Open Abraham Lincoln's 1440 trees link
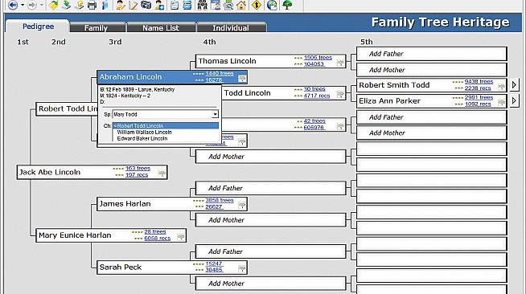Screen dimensions: 526x294 pyautogui.click(x=220, y=73)
